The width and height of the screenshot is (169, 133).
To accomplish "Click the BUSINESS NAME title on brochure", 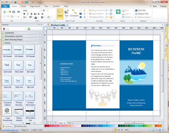I will click(136, 51).
